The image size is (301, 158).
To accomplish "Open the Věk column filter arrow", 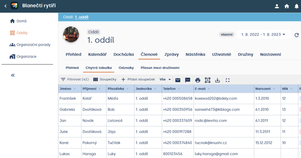I will coord(291,89).
